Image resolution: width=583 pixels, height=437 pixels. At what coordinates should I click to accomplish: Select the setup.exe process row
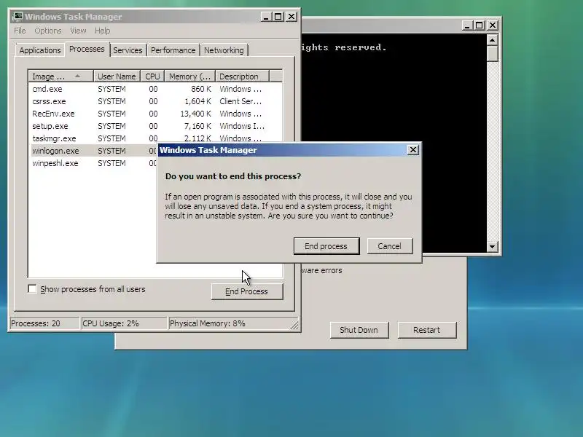point(155,126)
